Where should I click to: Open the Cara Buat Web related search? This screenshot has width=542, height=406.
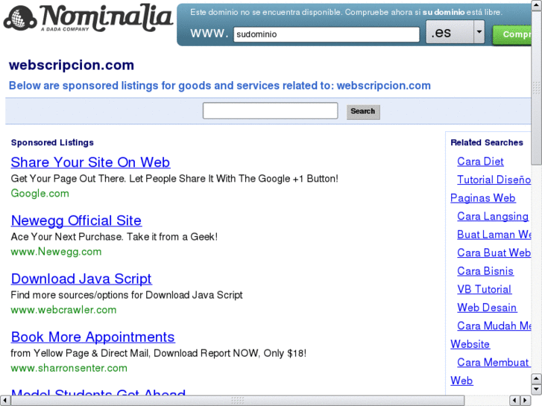tap(494, 253)
